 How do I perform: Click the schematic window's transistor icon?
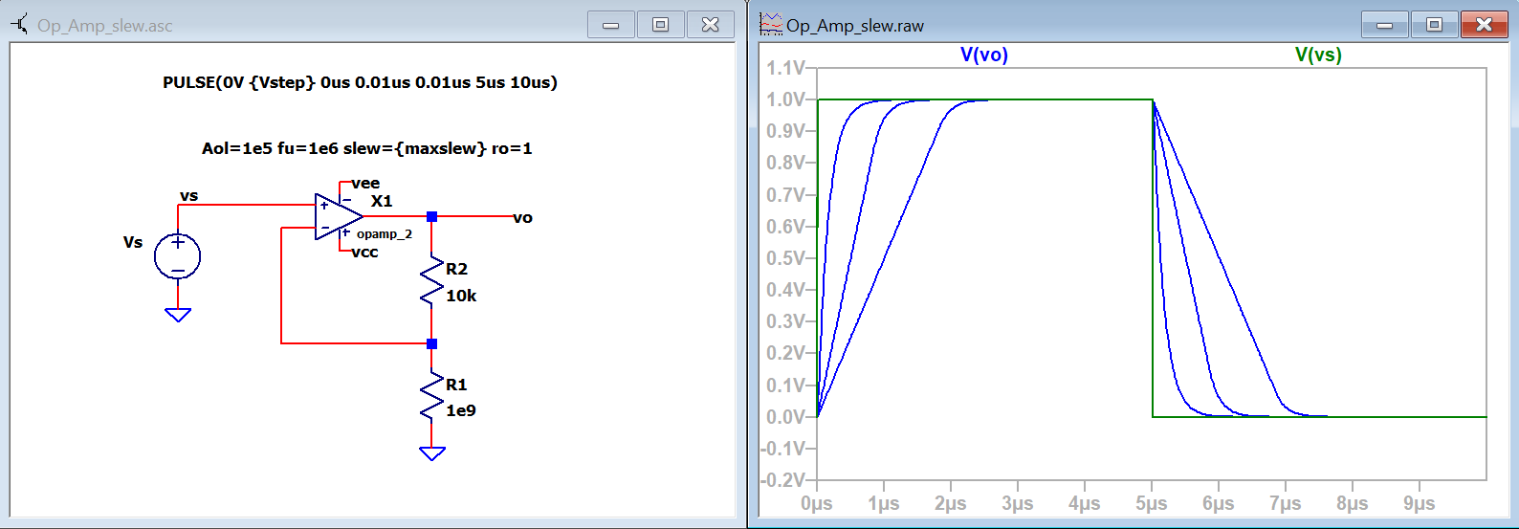19,25
